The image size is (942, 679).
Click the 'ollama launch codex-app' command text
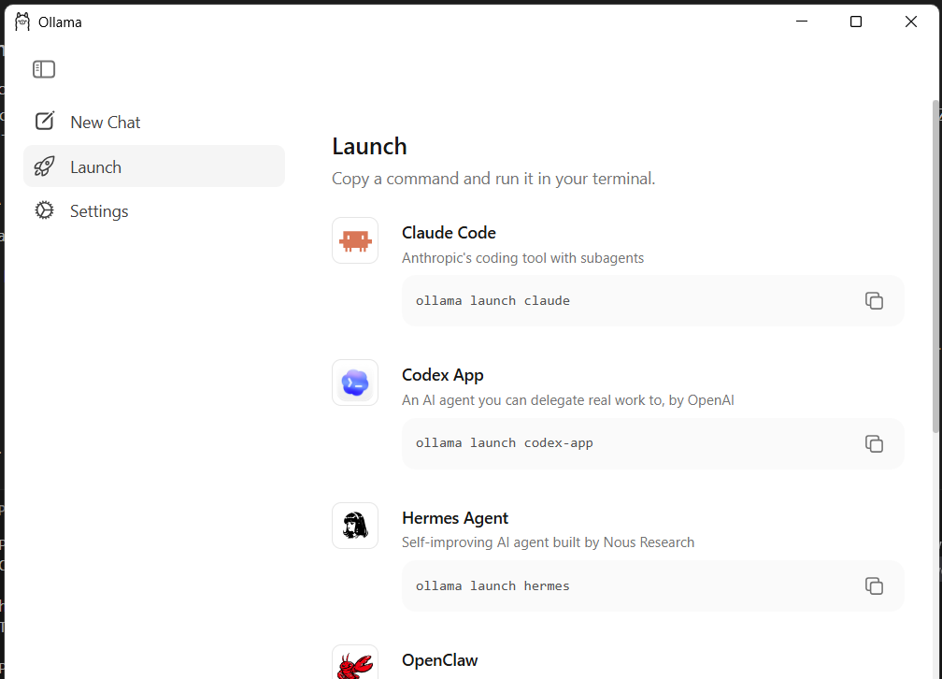click(504, 443)
